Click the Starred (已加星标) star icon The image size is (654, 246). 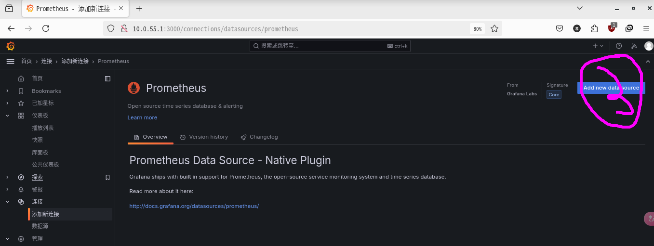(x=21, y=103)
